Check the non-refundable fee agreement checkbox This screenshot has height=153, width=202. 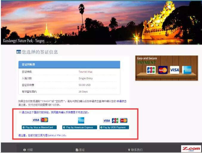20,113
